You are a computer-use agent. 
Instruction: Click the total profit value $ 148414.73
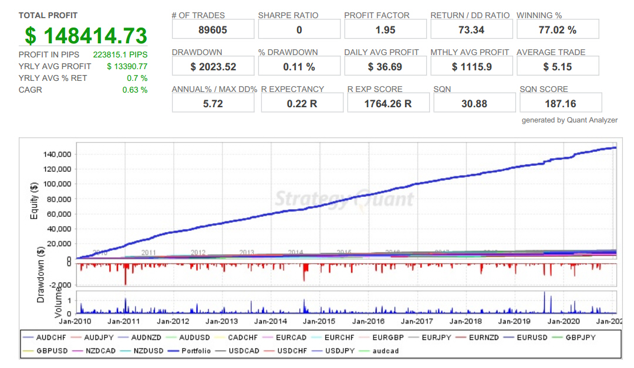coord(86,36)
